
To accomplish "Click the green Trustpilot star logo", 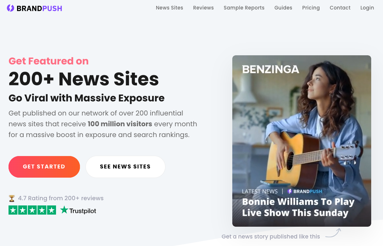I will pos(64,210).
